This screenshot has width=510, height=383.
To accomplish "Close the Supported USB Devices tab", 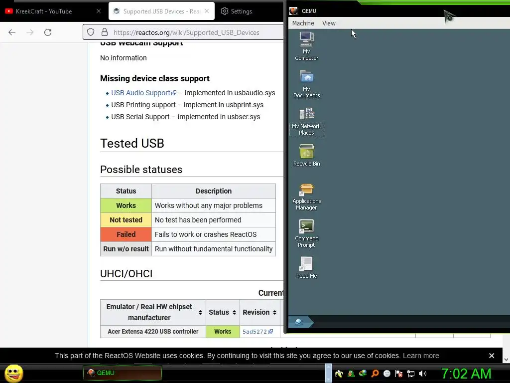I will point(207,11).
